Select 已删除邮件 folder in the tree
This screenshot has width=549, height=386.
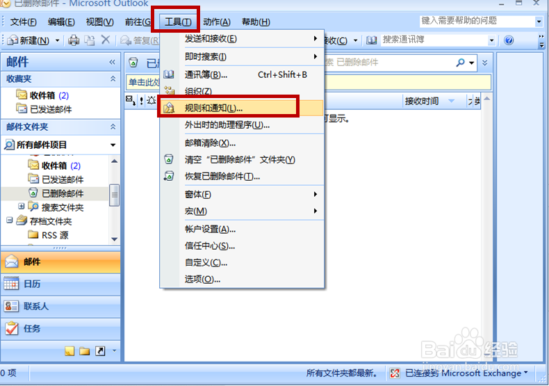(x=56, y=193)
